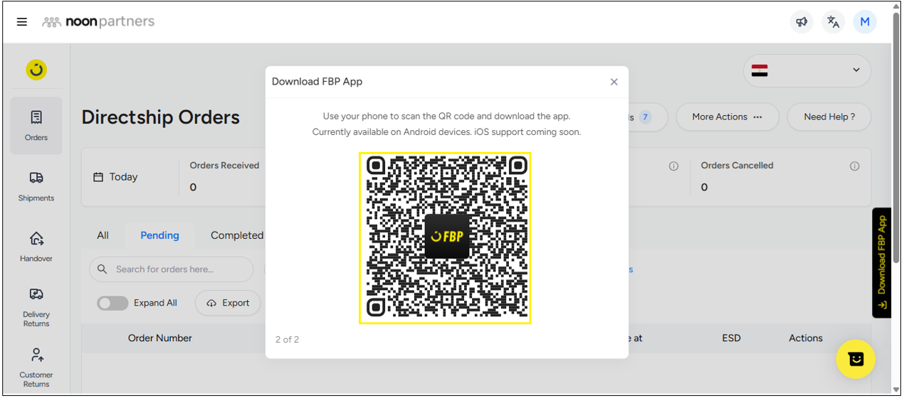Viewport: 904px width, 398px height.
Task: Click the Orders Received stat
Action: click(224, 176)
